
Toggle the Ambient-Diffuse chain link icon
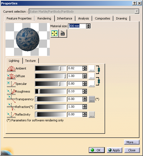[x=99, y=70]
